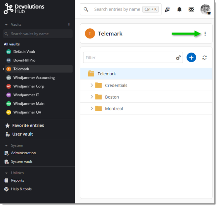Select the Credentials folder row

146,85
